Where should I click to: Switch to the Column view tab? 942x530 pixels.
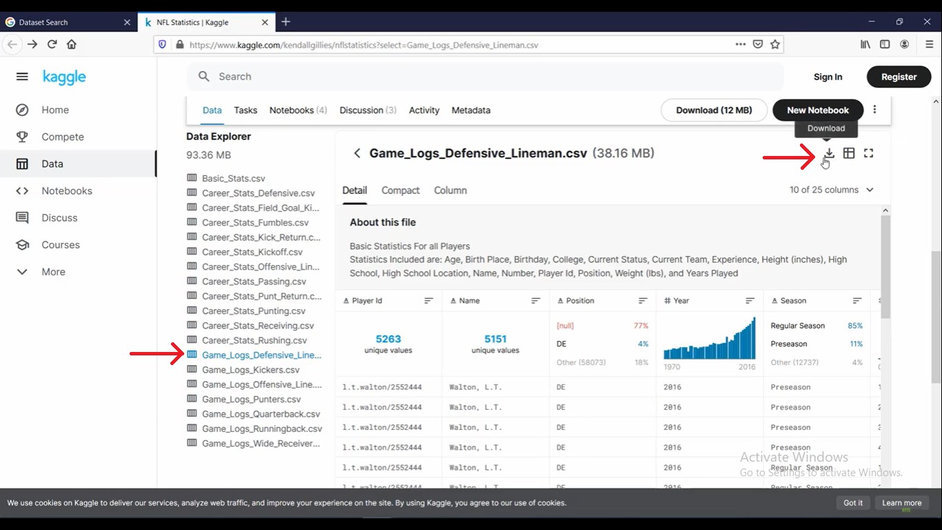click(450, 190)
